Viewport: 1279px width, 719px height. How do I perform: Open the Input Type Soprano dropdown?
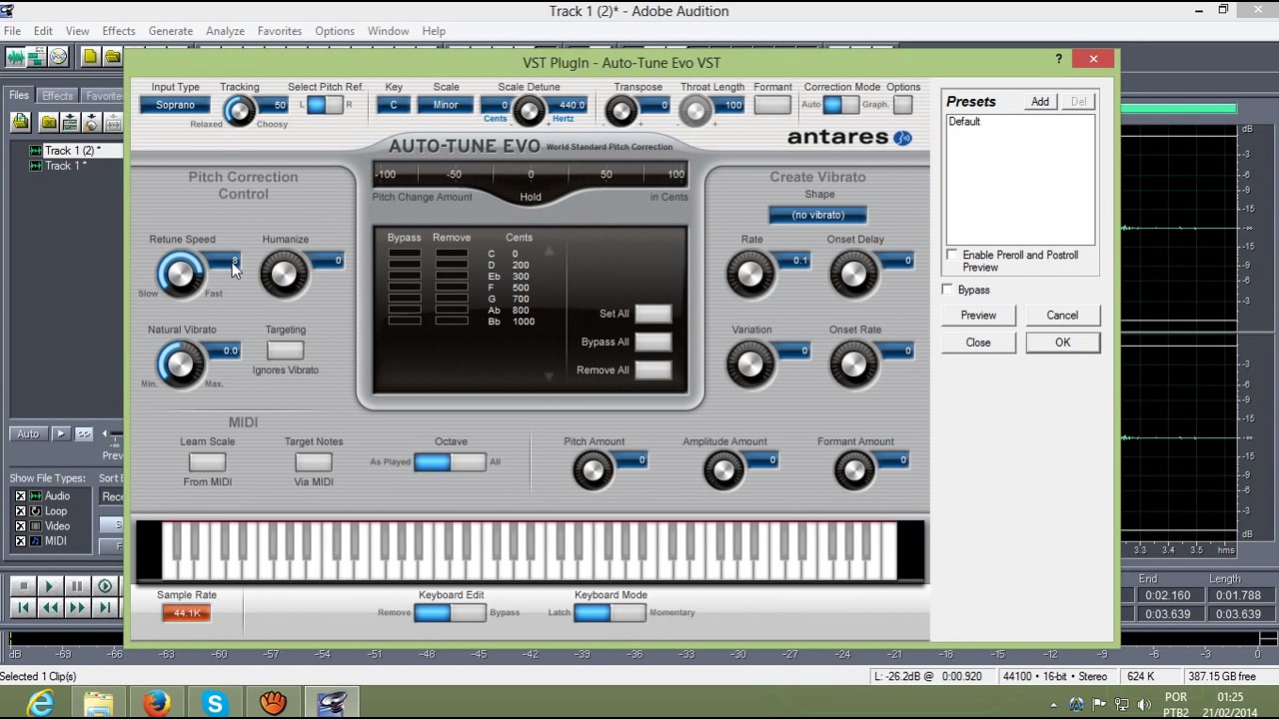(175, 105)
